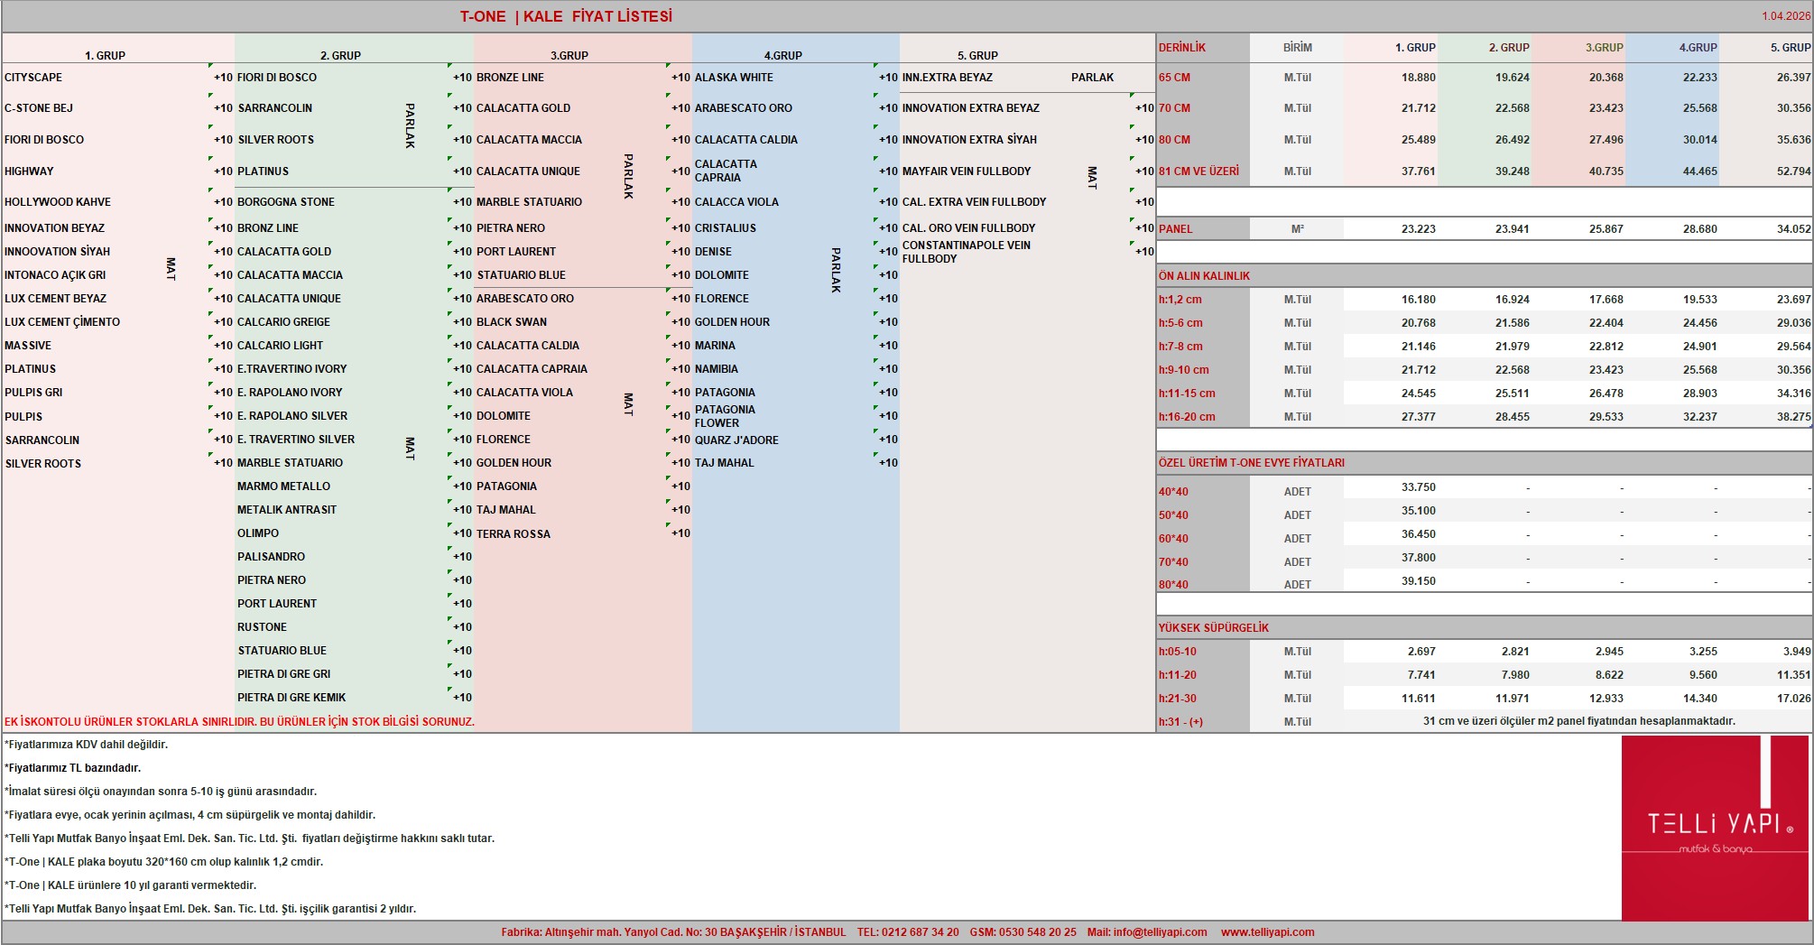Click the "CITYSCAPE" product name

tap(33, 78)
